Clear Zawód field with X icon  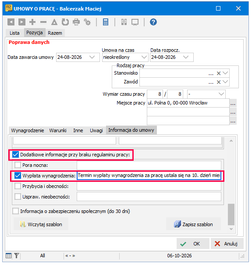(x=219, y=82)
